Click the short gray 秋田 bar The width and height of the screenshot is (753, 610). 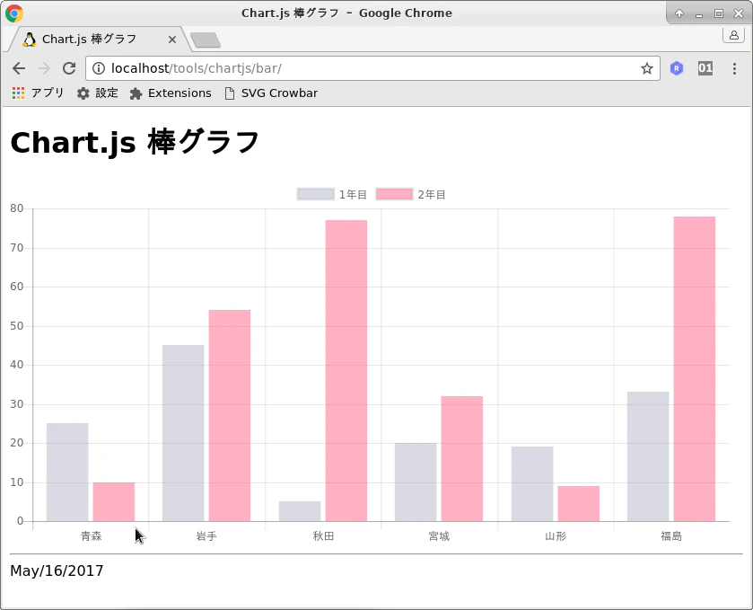(x=300, y=511)
